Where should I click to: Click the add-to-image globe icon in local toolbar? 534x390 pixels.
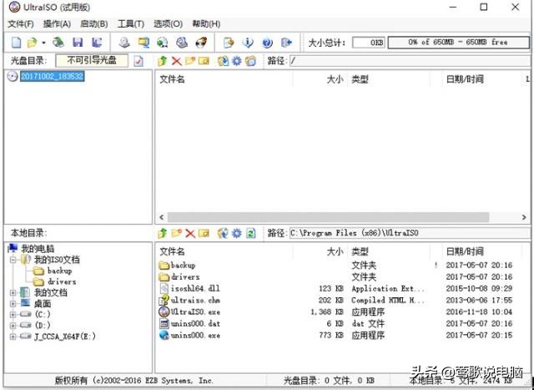coord(223,233)
